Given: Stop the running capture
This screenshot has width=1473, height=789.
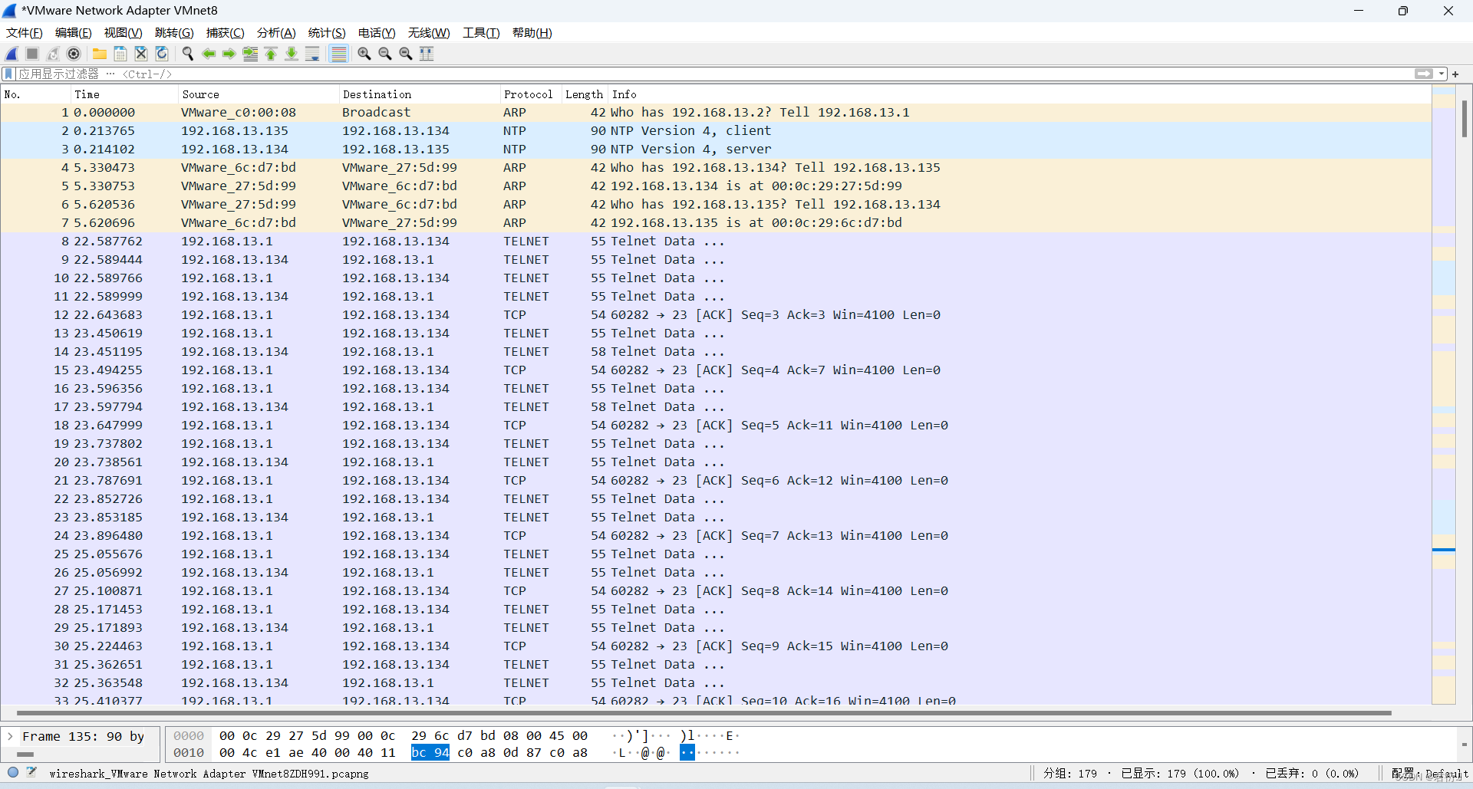Looking at the screenshot, I should point(32,54).
